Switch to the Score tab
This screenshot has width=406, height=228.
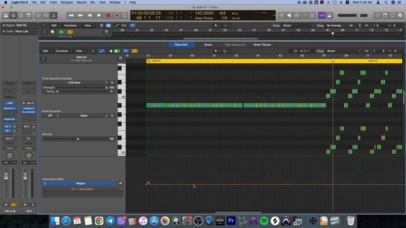click(208, 45)
